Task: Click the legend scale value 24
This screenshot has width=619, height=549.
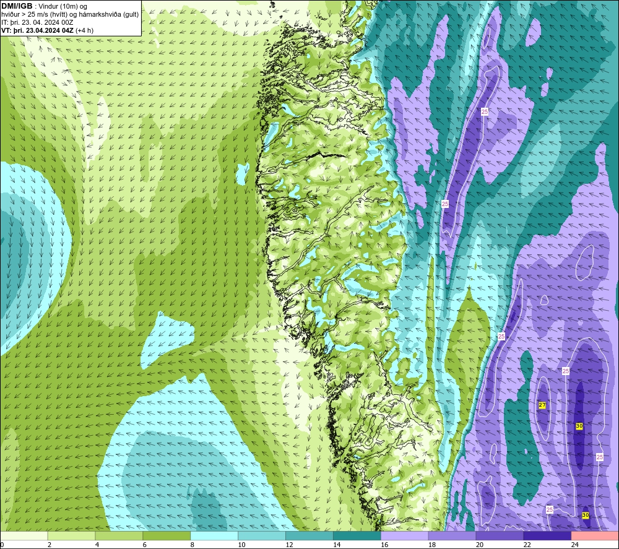Action: (575, 545)
